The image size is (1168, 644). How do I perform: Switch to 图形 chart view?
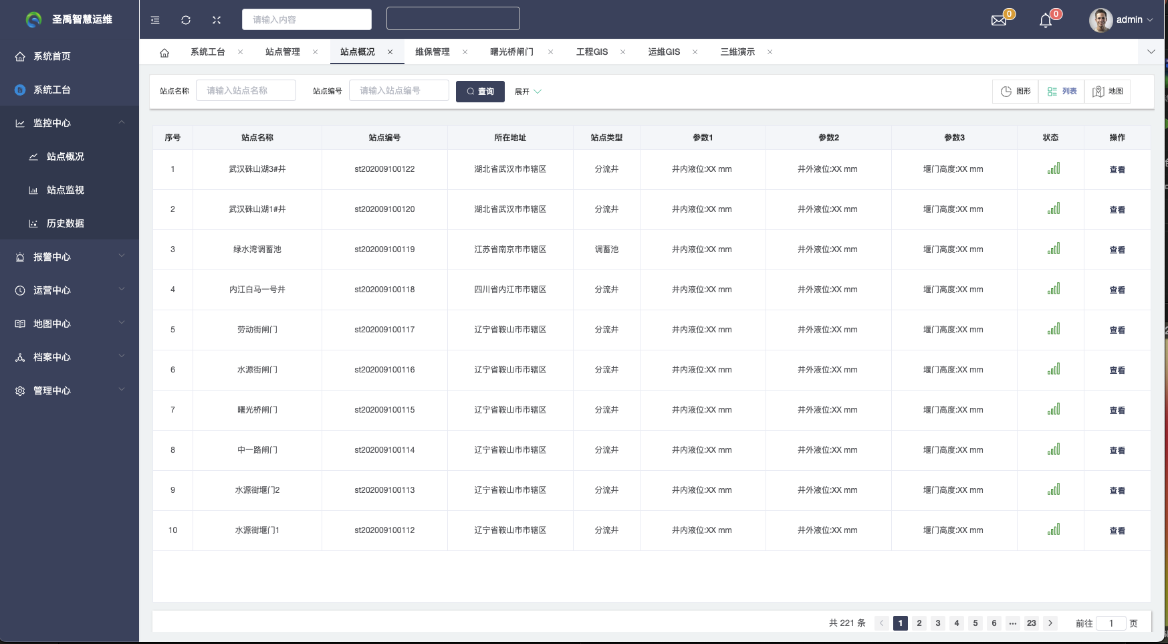pyautogui.click(x=1016, y=92)
